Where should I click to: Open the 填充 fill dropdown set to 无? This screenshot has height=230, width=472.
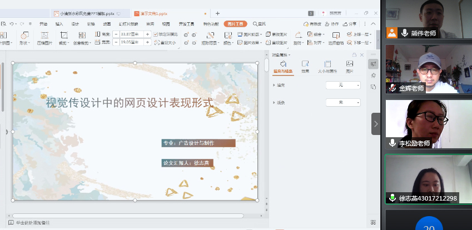(342, 85)
